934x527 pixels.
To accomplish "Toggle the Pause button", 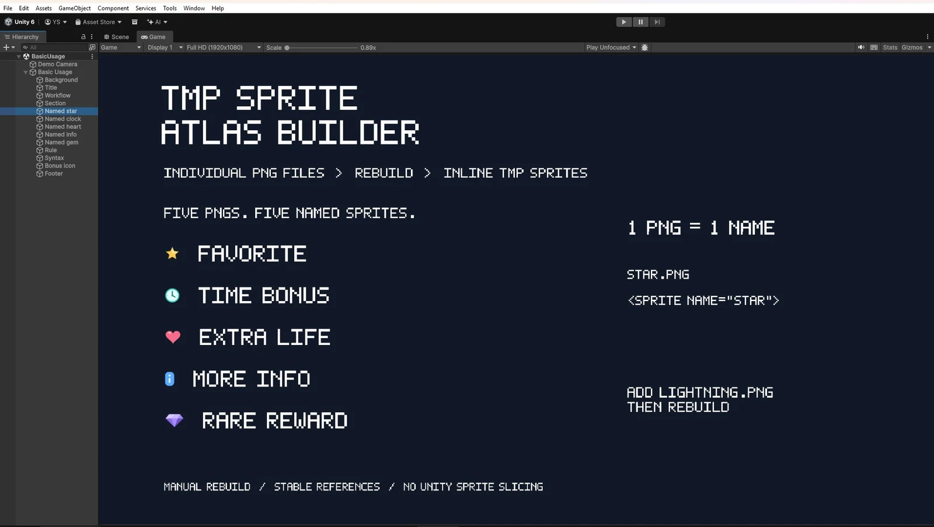I will coord(640,22).
